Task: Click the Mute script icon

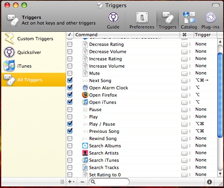Action: click(85, 73)
